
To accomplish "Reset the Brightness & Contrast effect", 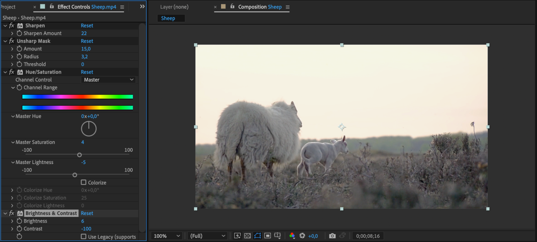I will 87,213.
